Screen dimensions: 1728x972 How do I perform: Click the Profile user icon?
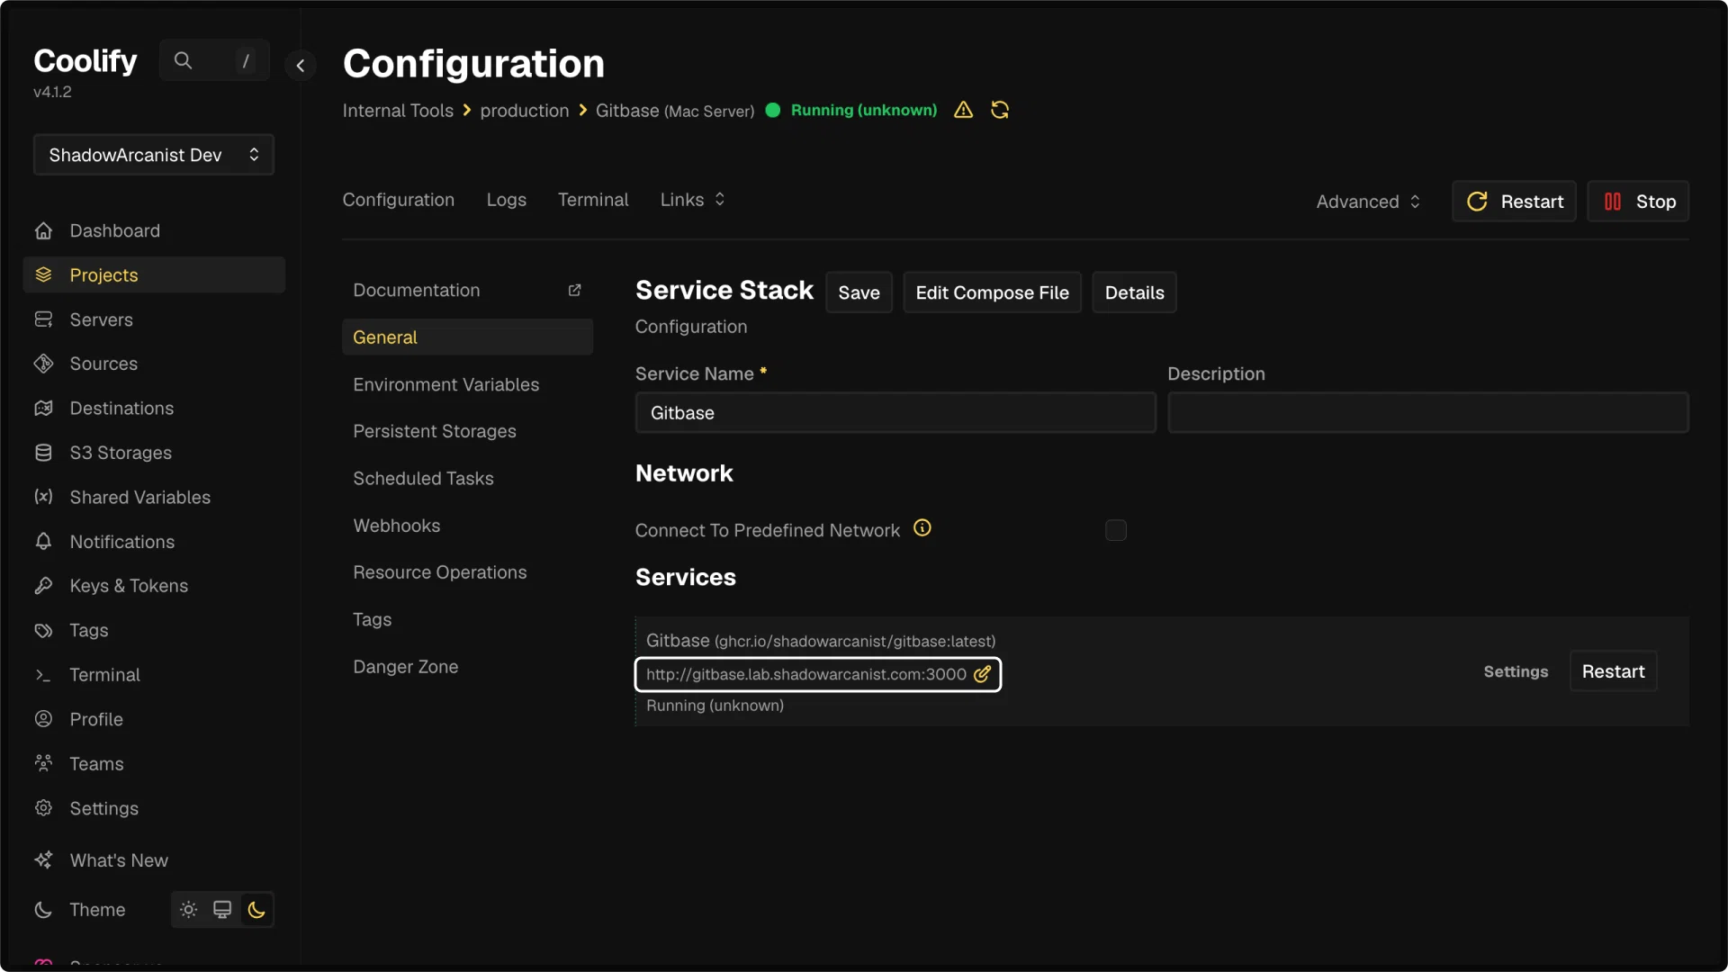coord(43,719)
